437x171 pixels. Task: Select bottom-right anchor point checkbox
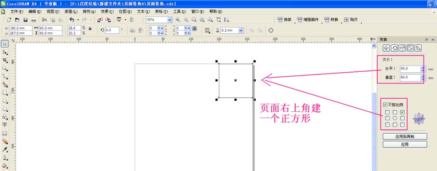tap(402, 125)
